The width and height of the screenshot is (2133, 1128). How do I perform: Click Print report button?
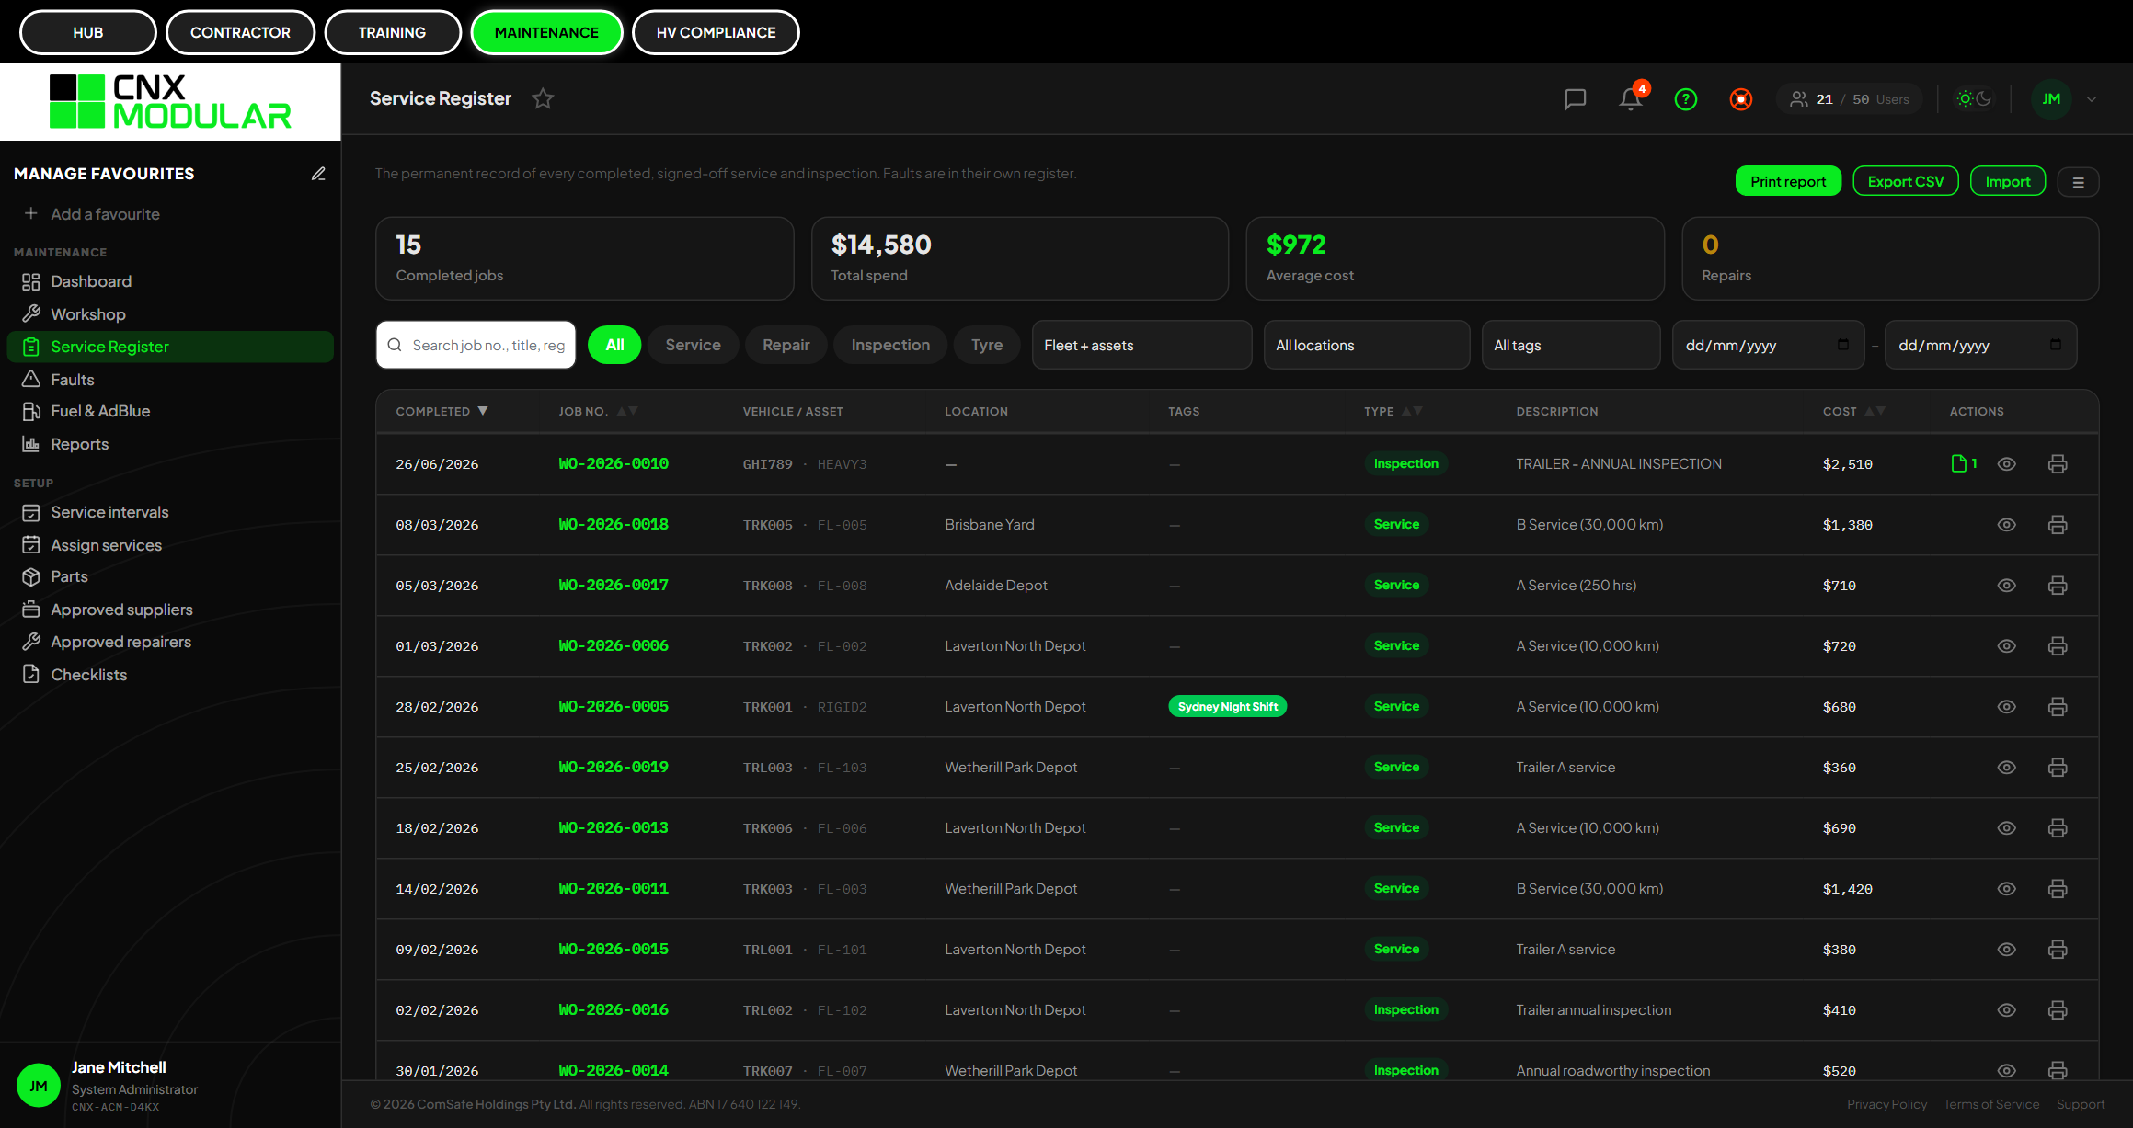coord(1788,181)
